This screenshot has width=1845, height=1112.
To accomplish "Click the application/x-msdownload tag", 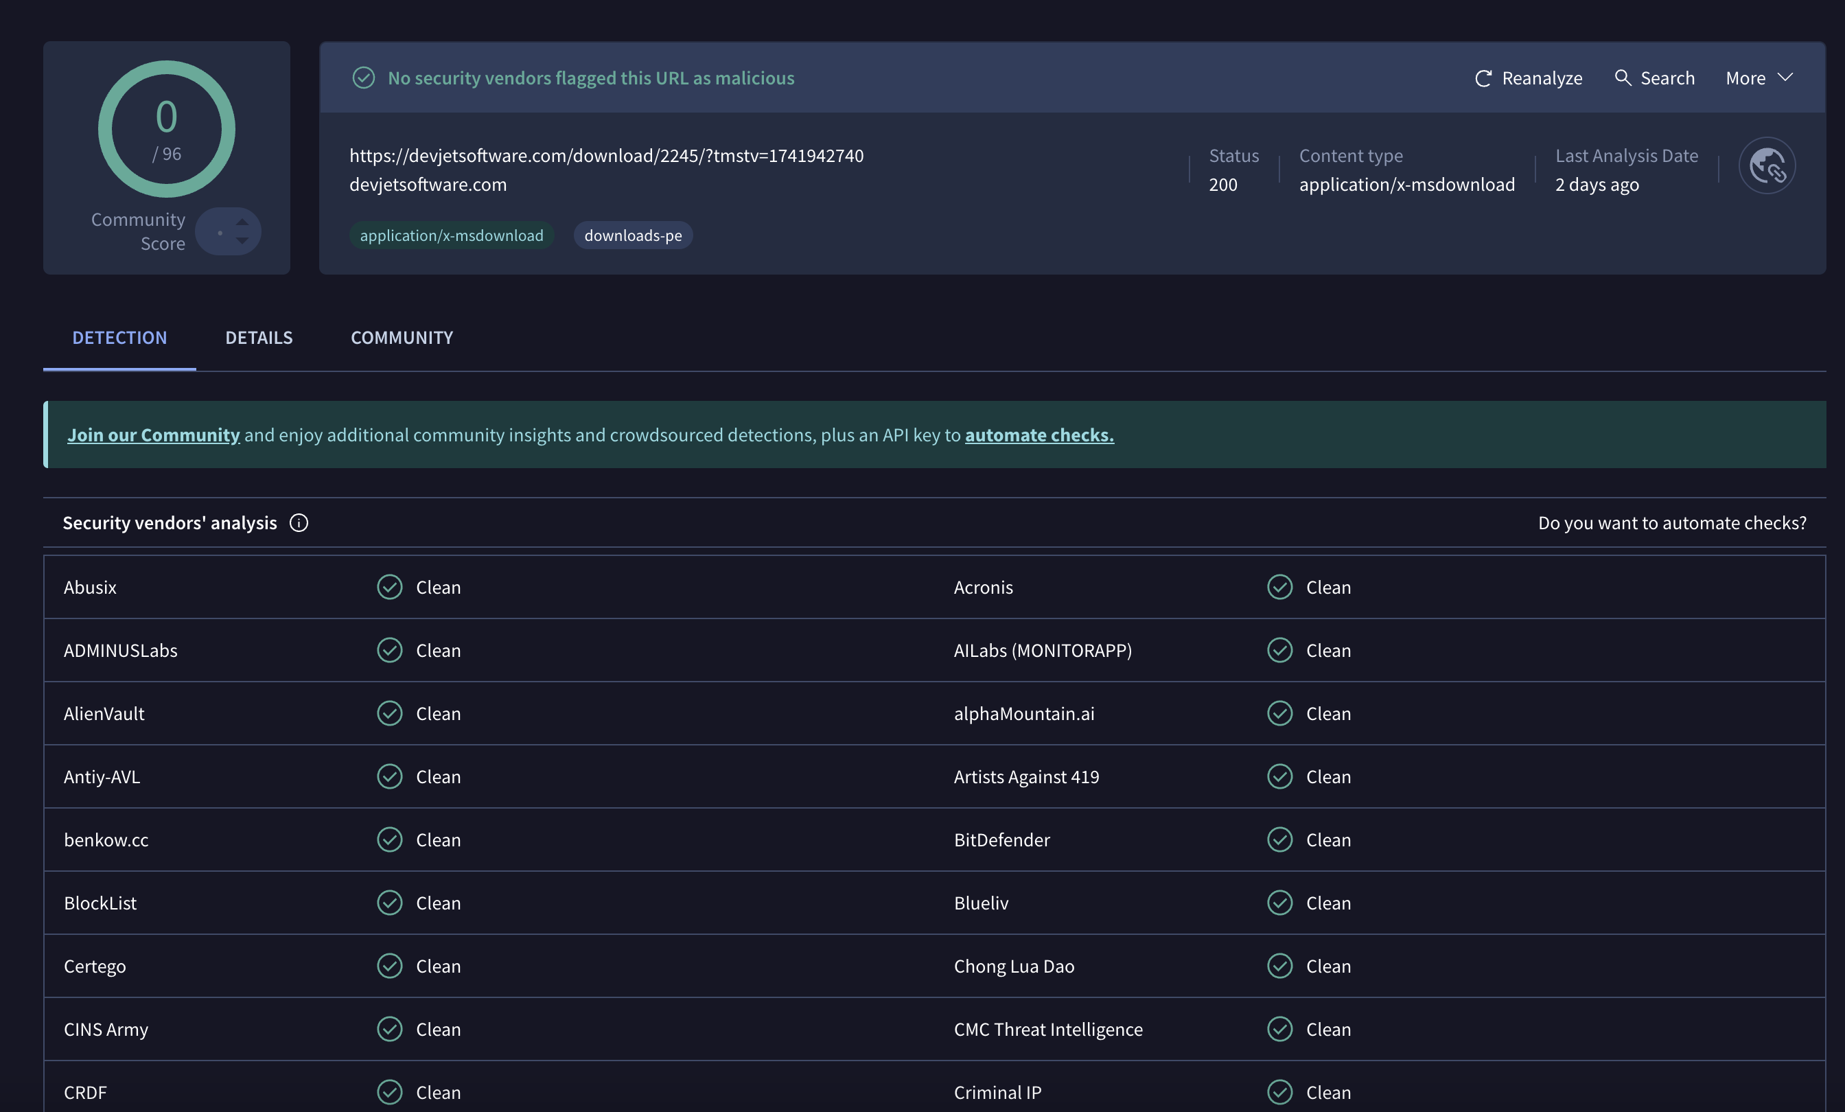I will click(x=452, y=235).
